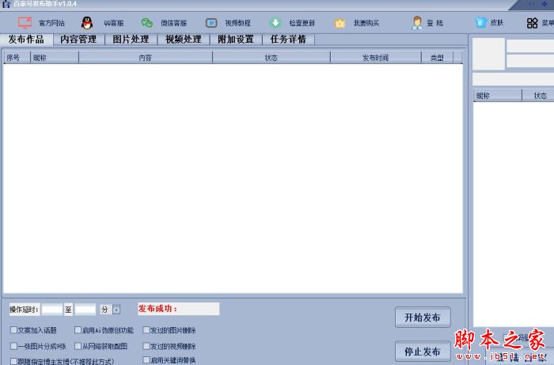554x365 pixels.
Task: Enable the 文案加入话题 checkbox
Action: pos(13,330)
